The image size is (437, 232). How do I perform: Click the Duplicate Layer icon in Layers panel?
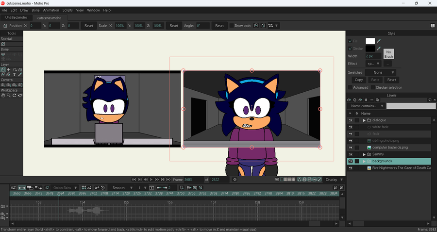pyautogui.click(x=355, y=99)
